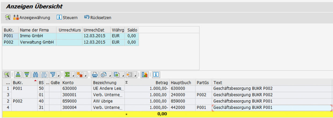Click the Steuern button
This screenshot has width=333, height=118.
click(x=67, y=18)
